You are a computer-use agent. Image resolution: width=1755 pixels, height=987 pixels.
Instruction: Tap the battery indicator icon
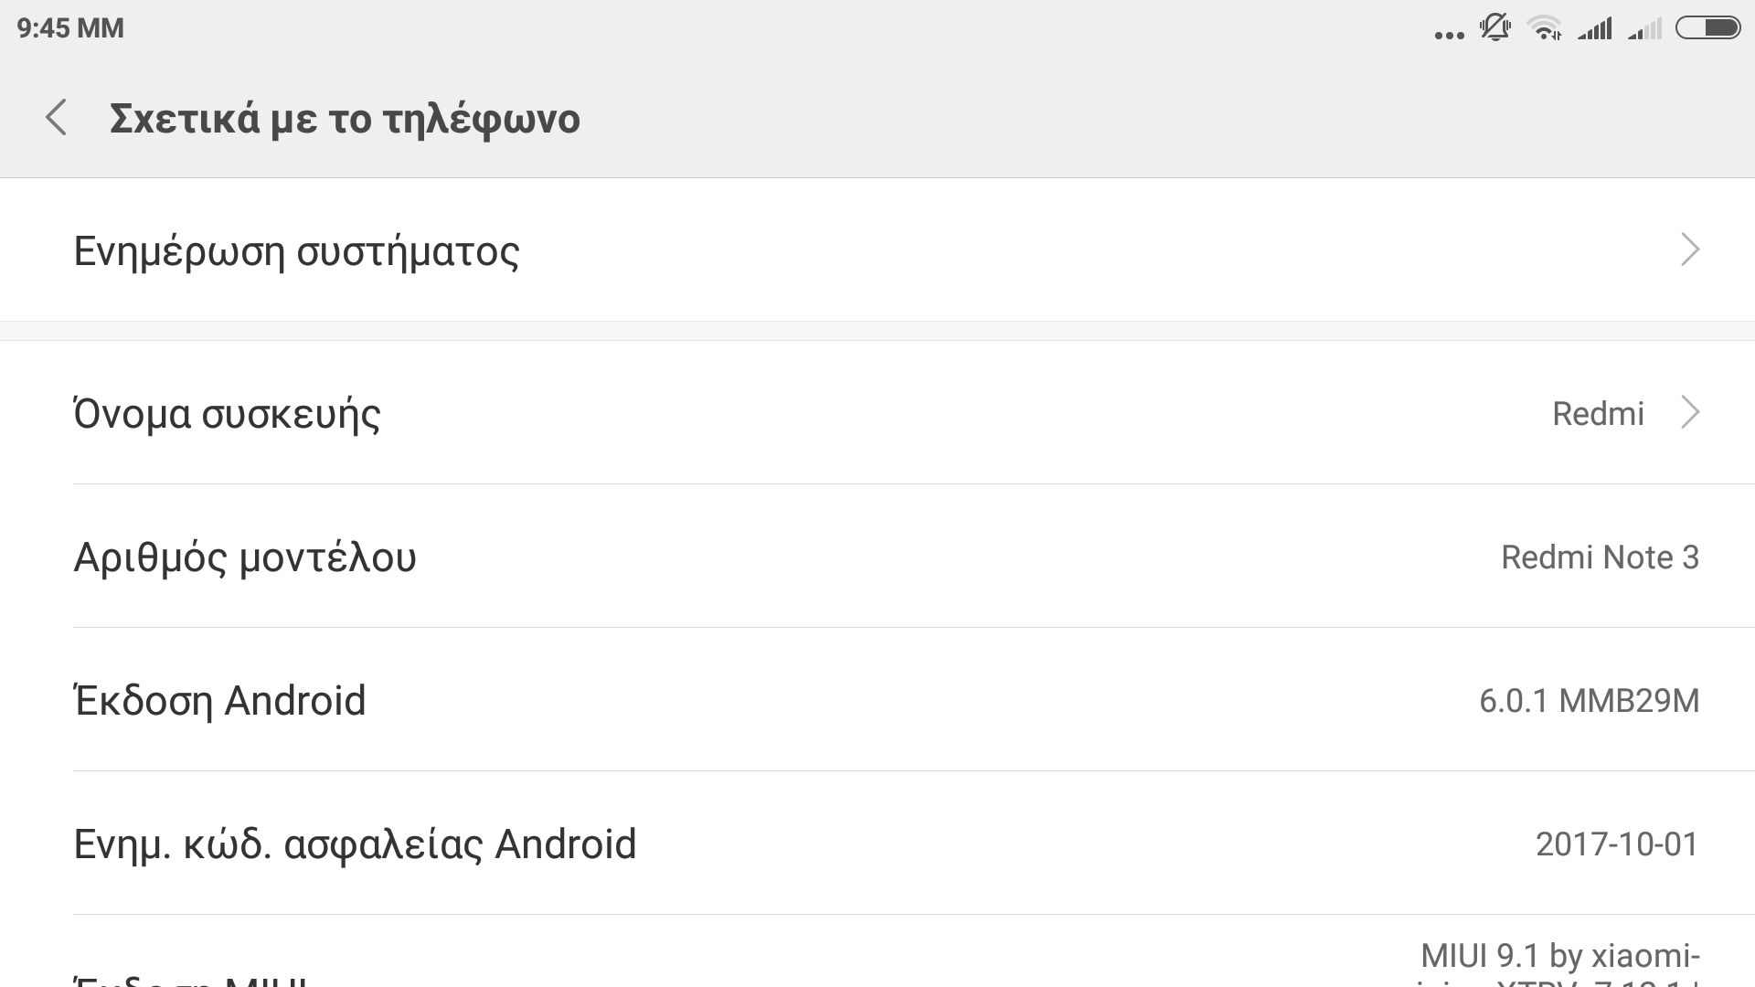1707,28
